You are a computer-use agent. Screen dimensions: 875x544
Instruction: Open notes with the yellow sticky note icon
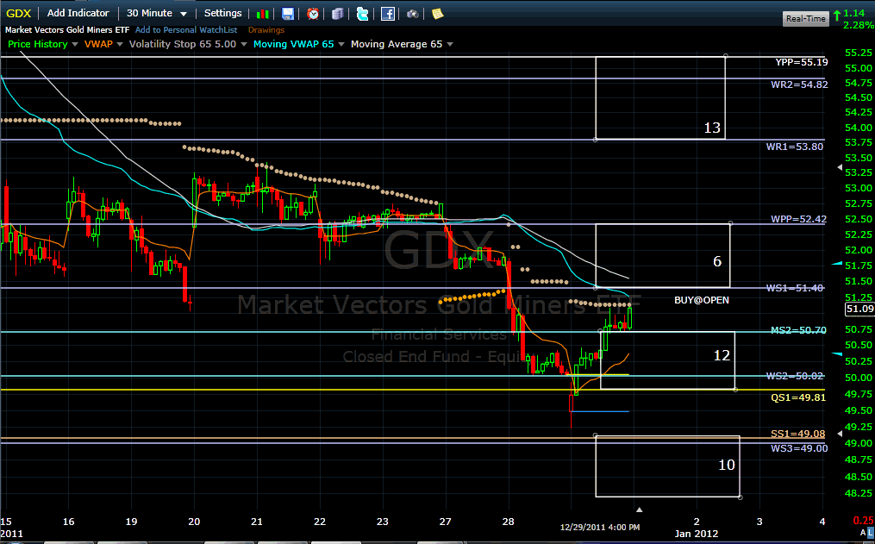click(438, 14)
